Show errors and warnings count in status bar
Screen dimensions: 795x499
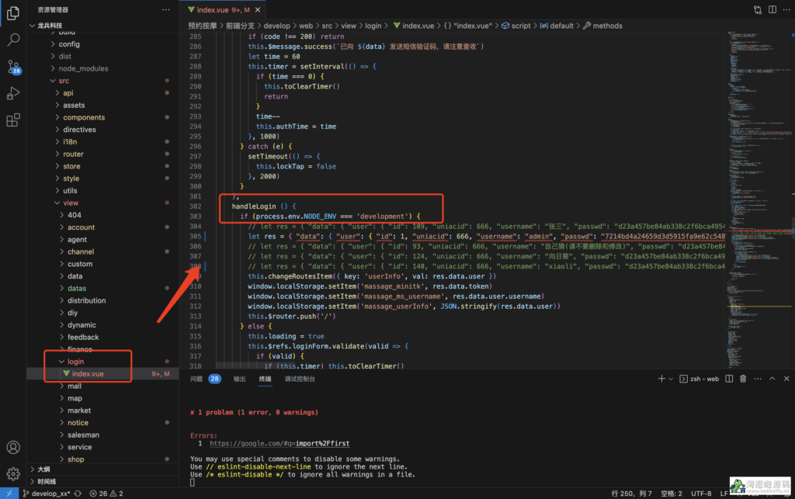coord(106,494)
